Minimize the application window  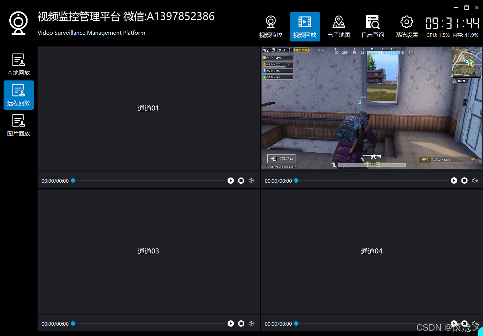[456, 7]
